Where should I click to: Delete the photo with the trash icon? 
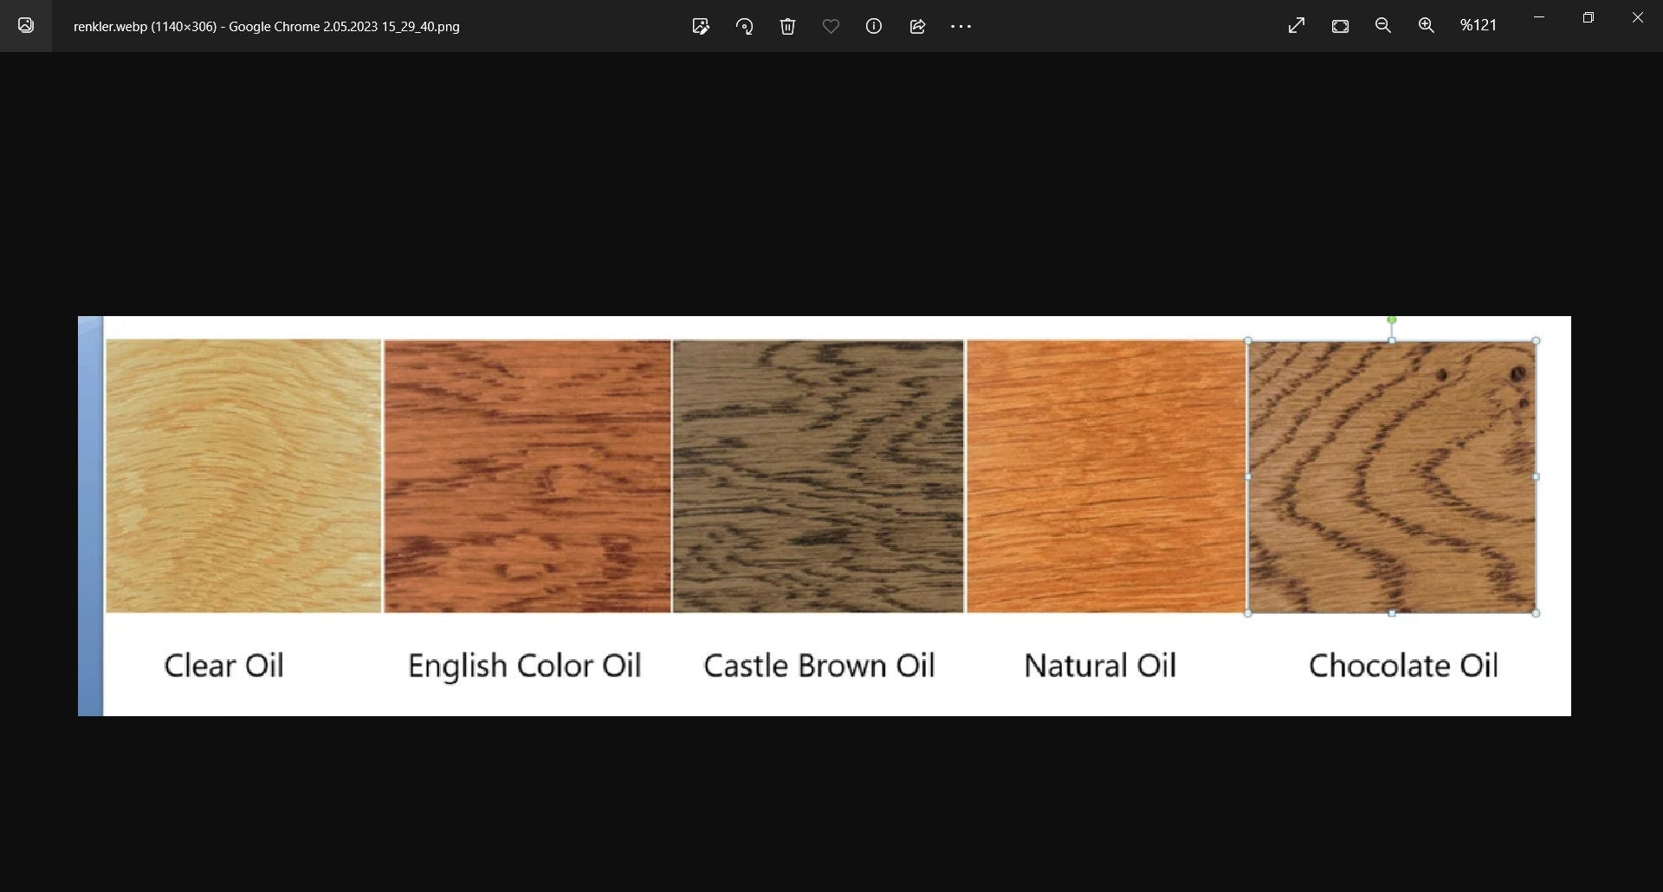point(787,26)
